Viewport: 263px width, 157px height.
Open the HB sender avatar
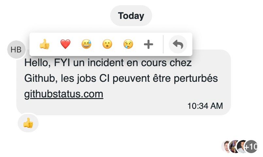16,50
